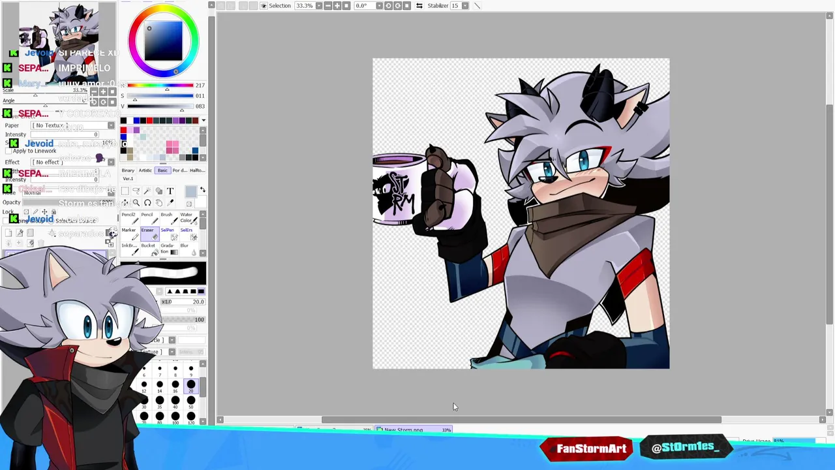Select the Rotate view tool
Image resolution: width=835 pixels, height=470 pixels.
coord(147,203)
